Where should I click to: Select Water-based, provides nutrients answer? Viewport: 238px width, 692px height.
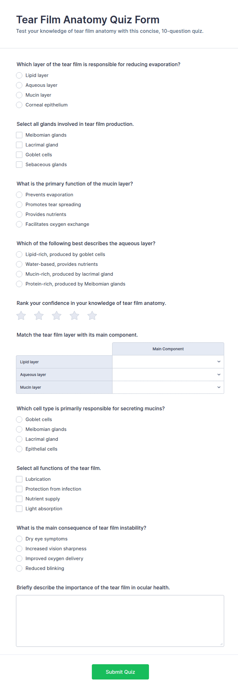point(19,264)
